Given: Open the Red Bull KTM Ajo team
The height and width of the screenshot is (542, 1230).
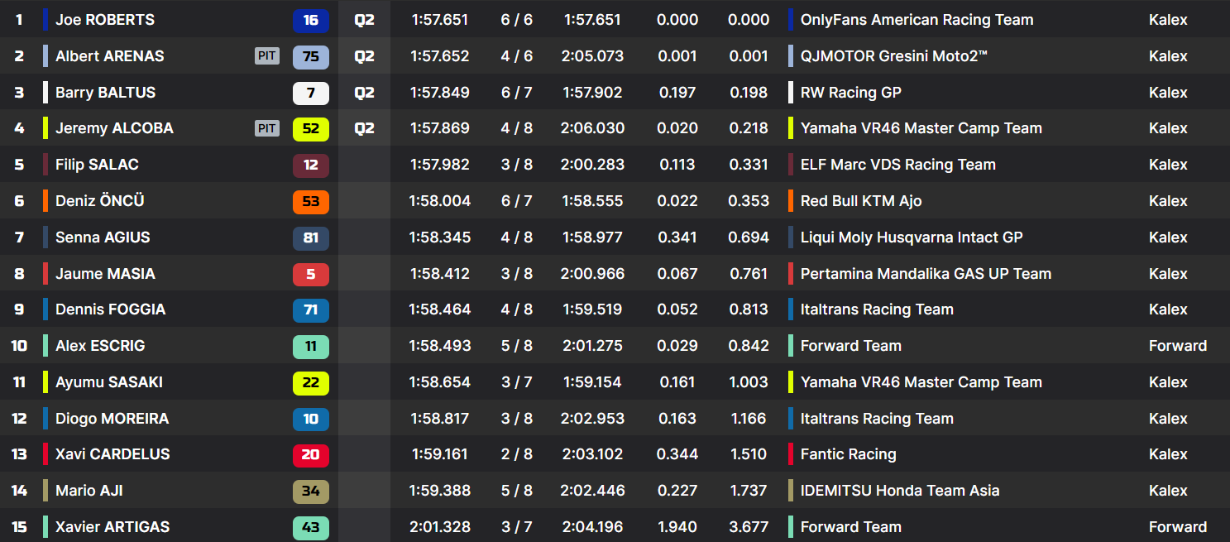Looking at the screenshot, I should click(861, 201).
